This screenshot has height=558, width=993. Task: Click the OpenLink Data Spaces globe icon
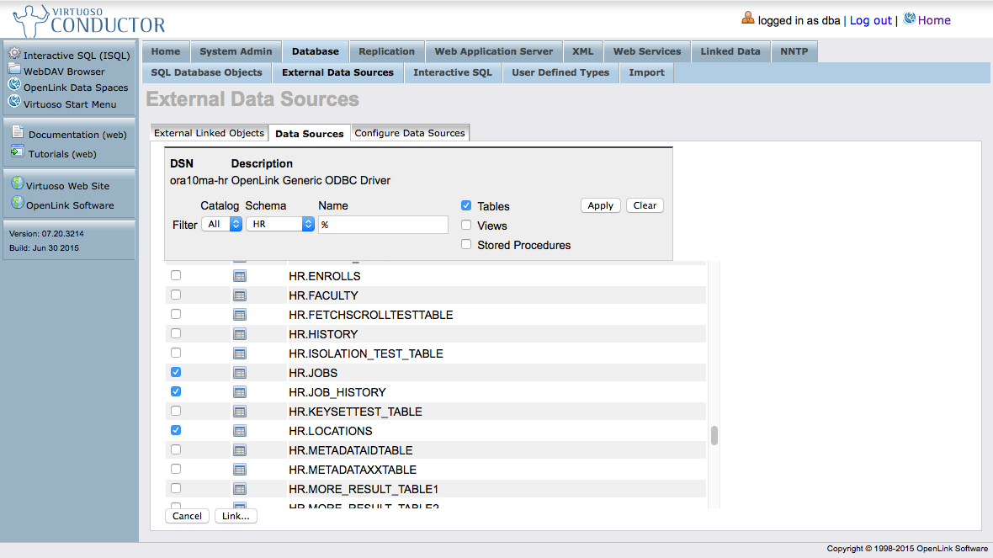click(x=14, y=85)
